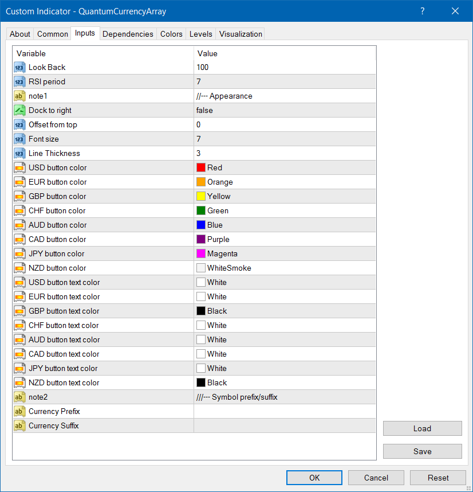Edit the Currency Suffix value field
Viewport: 473px width, 492px height.
click(285, 426)
